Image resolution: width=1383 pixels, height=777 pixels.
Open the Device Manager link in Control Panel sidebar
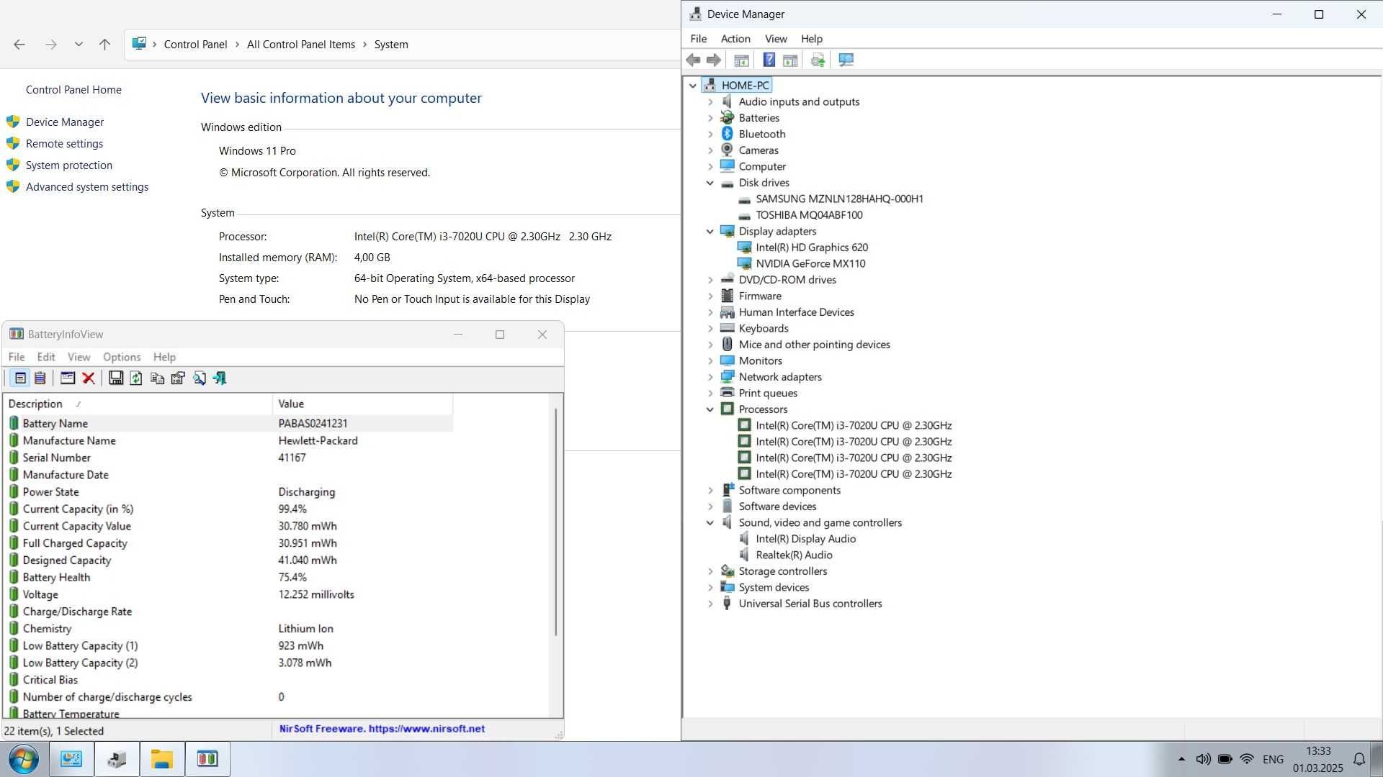click(x=65, y=122)
